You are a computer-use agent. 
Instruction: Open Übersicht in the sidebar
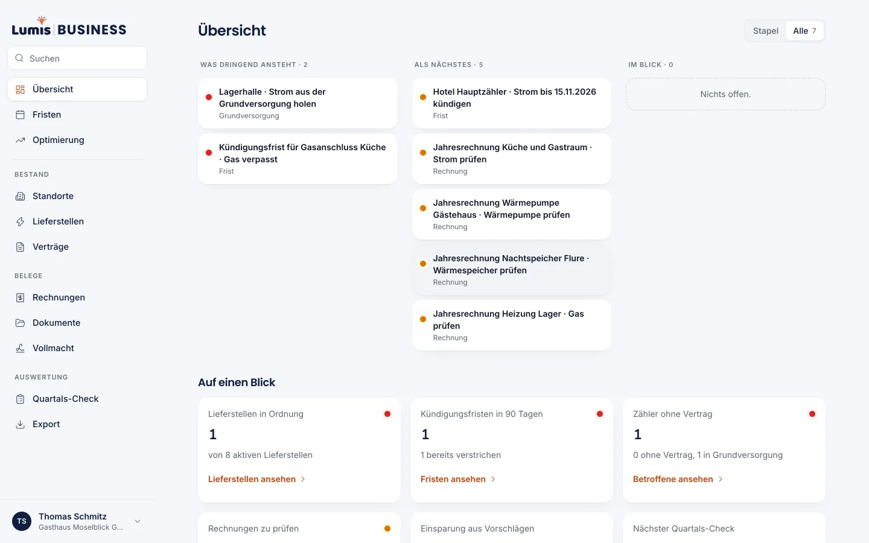(77, 89)
